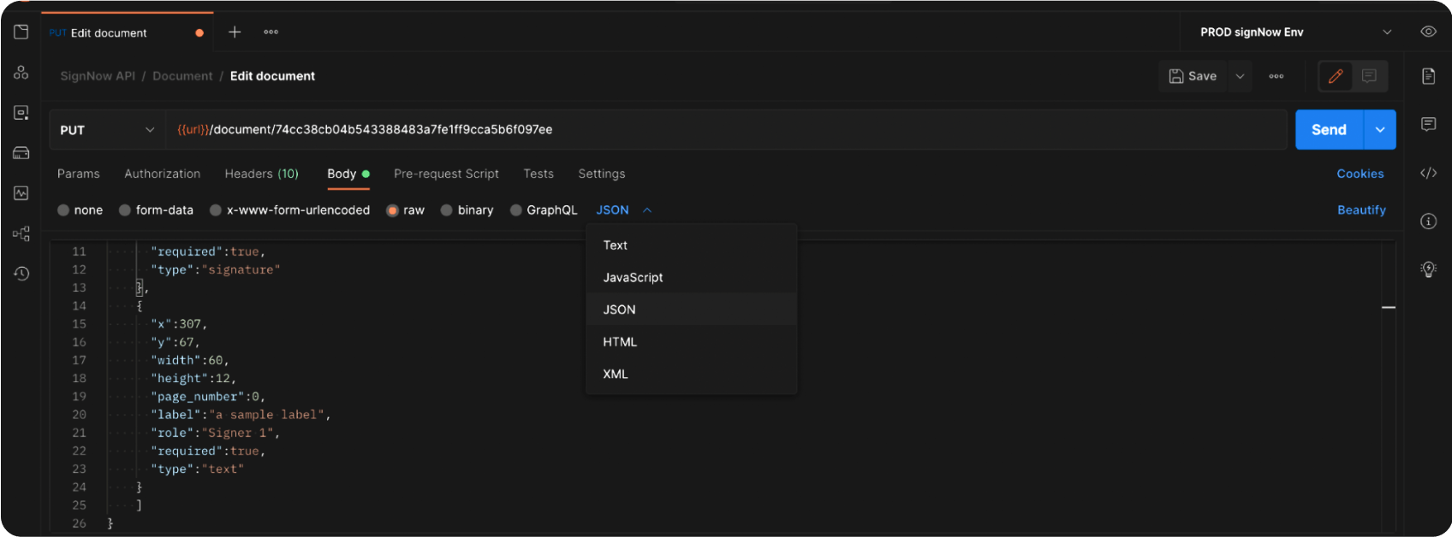
Task: Open comments icon in right sidebar
Action: point(1428,125)
